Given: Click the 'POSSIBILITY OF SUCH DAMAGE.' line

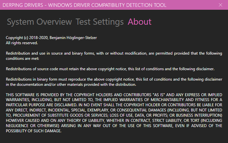Looking at the screenshot, I should [x=34, y=131].
